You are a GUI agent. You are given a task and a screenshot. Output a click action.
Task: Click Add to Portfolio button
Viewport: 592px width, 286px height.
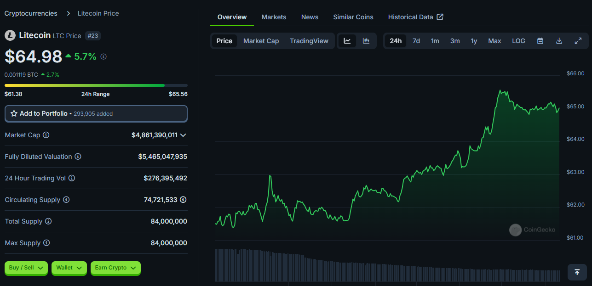pos(96,113)
